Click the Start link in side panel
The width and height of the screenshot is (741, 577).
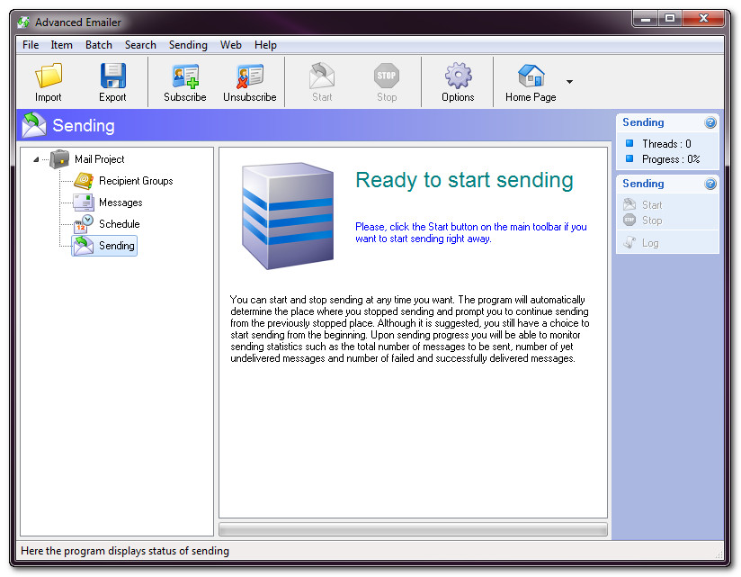(x=652, y=205)
